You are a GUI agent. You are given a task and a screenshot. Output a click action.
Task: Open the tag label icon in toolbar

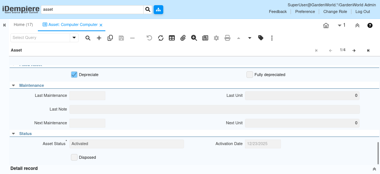[261, 38]
